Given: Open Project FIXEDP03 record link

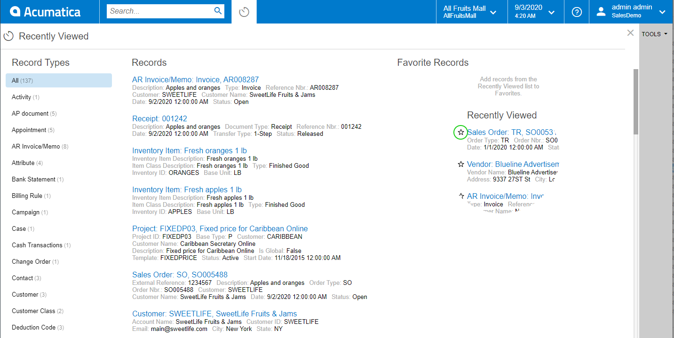Looking at the screenshot, I should pos(220,229).
